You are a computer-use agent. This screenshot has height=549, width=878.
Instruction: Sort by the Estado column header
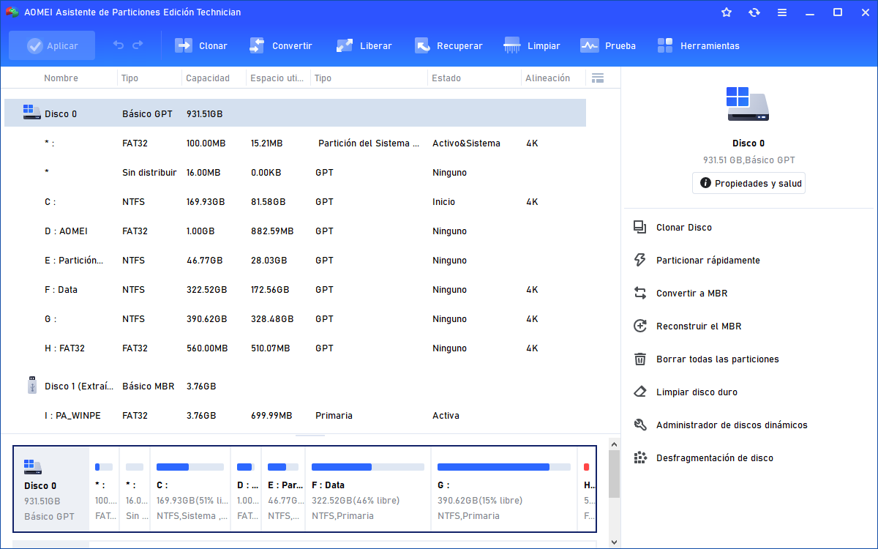point(446,78)
